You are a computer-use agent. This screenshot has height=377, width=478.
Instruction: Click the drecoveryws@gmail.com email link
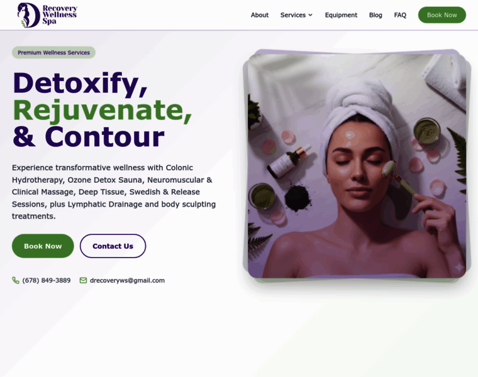[x=127, y=280]
